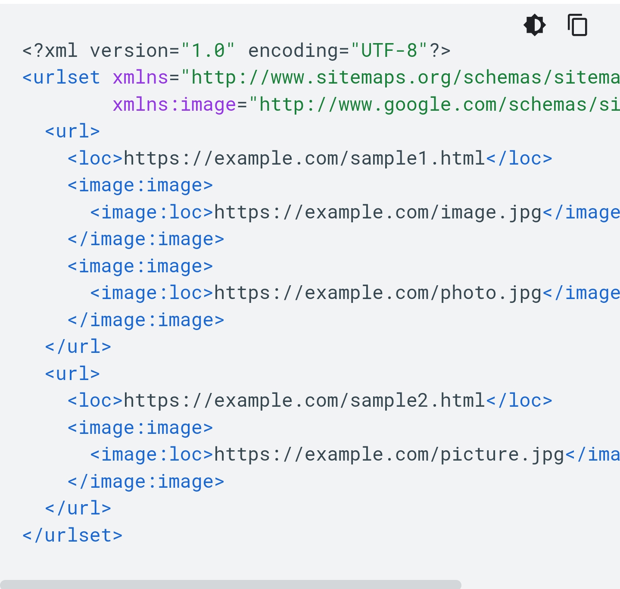Click the xmlns:image google.com attribute value
The height and width of the screenshot is (589, 620).
435,105
